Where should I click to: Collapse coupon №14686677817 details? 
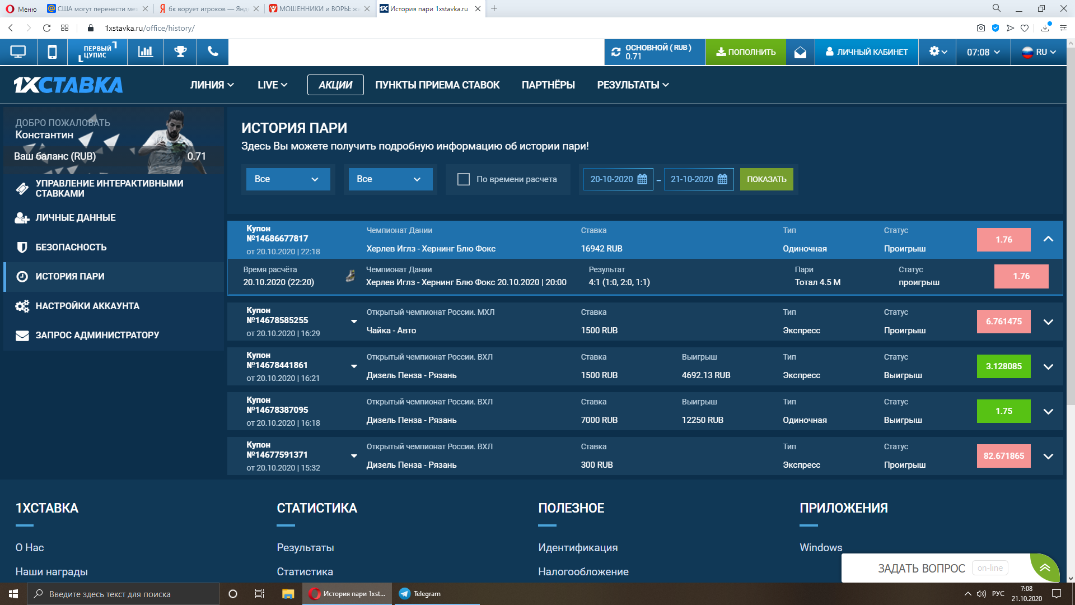point(1048,239)
